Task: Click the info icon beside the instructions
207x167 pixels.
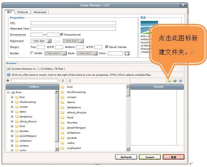Action: 8,75
